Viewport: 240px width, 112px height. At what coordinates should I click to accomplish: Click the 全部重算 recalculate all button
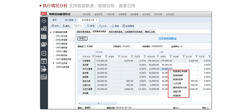tap(128, 26)
